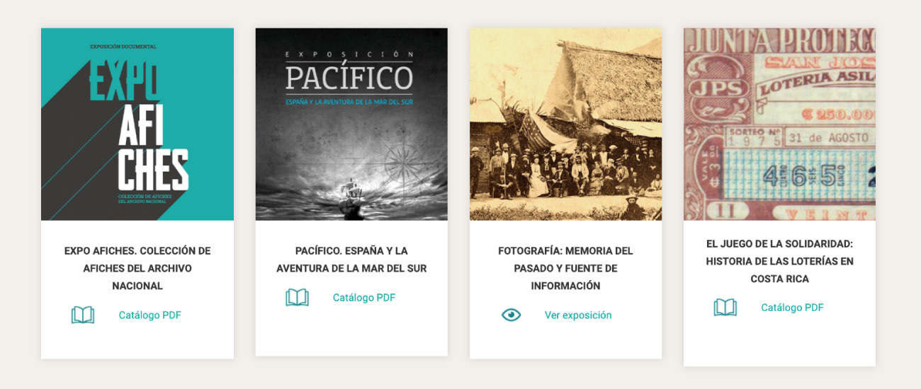Click the book icon under Expo Afiches
The image size is (921, 389).
coord(83,315)
